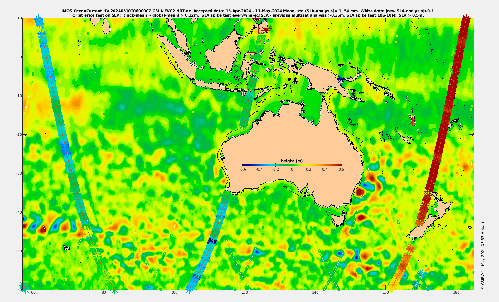Image resolution: width=499 pixels, height=302 pixels.
Task: Click the 'height (m)' colorbar label
Action: click(292, 161)
